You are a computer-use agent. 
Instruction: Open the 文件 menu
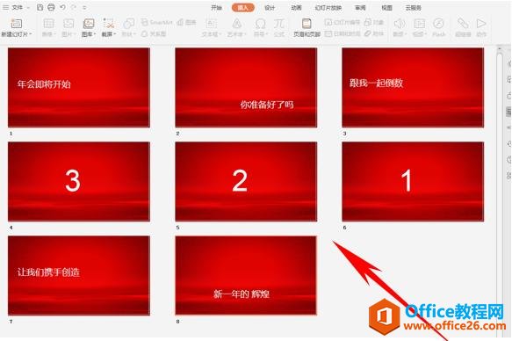click(x=18, y=7)
